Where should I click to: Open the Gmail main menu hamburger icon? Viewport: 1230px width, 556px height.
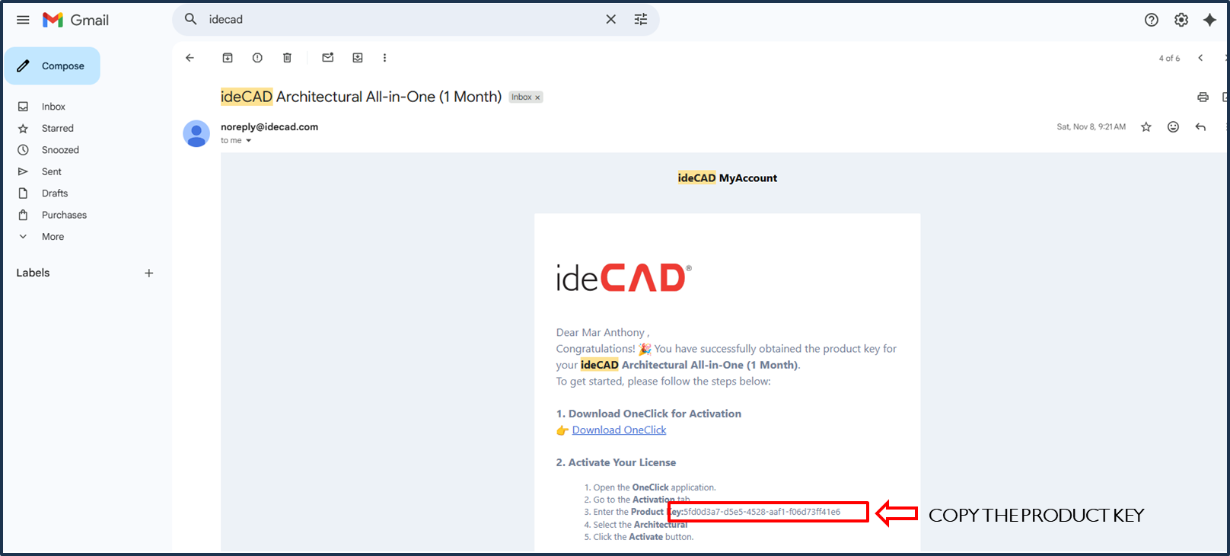(23, 20)
